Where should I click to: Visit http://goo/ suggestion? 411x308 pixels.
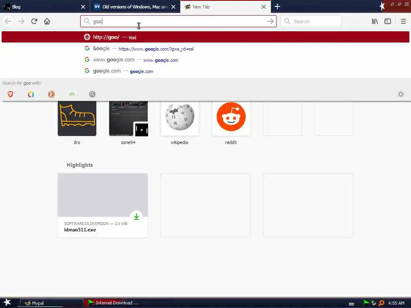point(205,37)
